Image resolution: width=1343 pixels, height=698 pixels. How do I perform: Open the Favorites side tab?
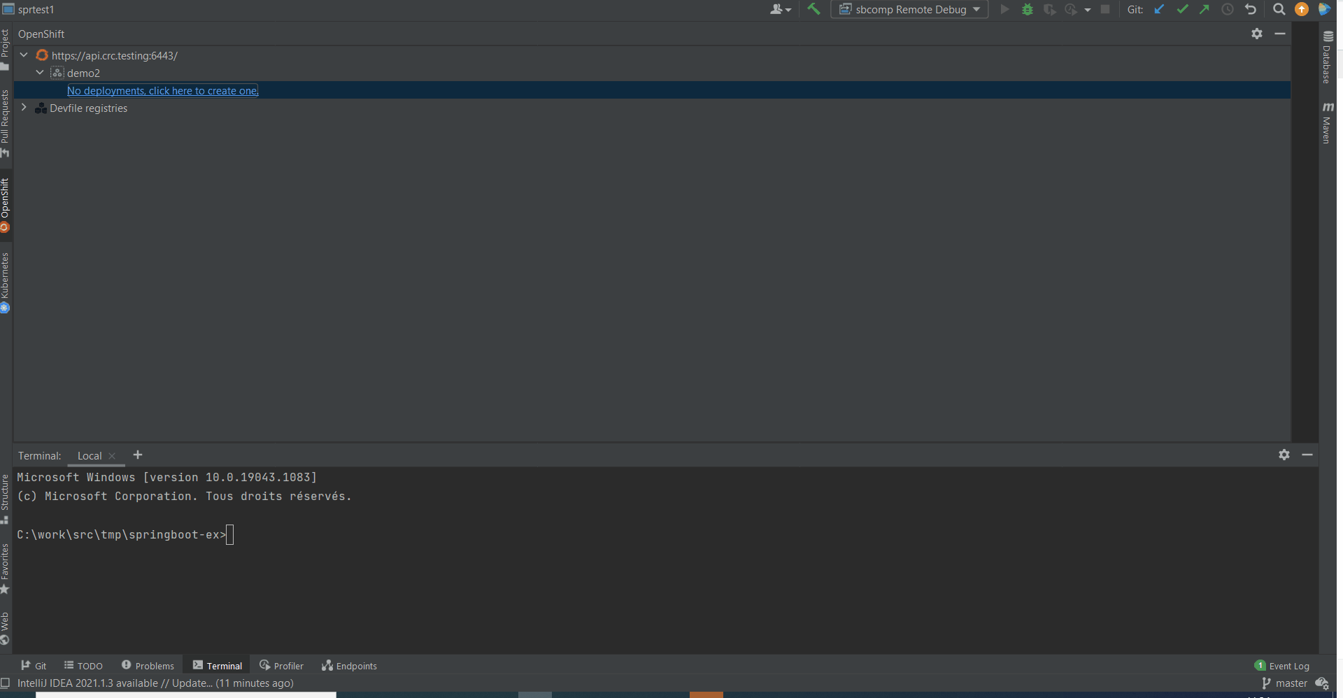[x=5, y=569]
